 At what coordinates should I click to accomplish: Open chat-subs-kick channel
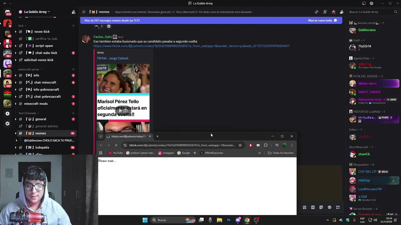coord(46,53)
